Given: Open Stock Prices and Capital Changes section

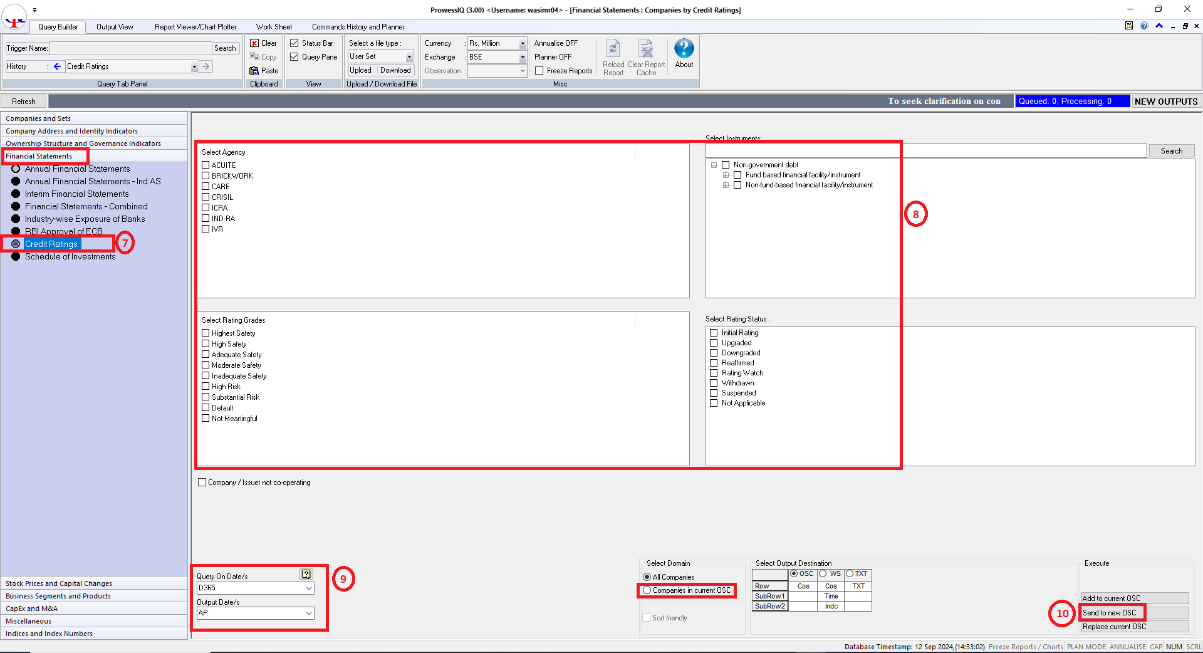Looking at the screenshot, I should tap(94, 583).
